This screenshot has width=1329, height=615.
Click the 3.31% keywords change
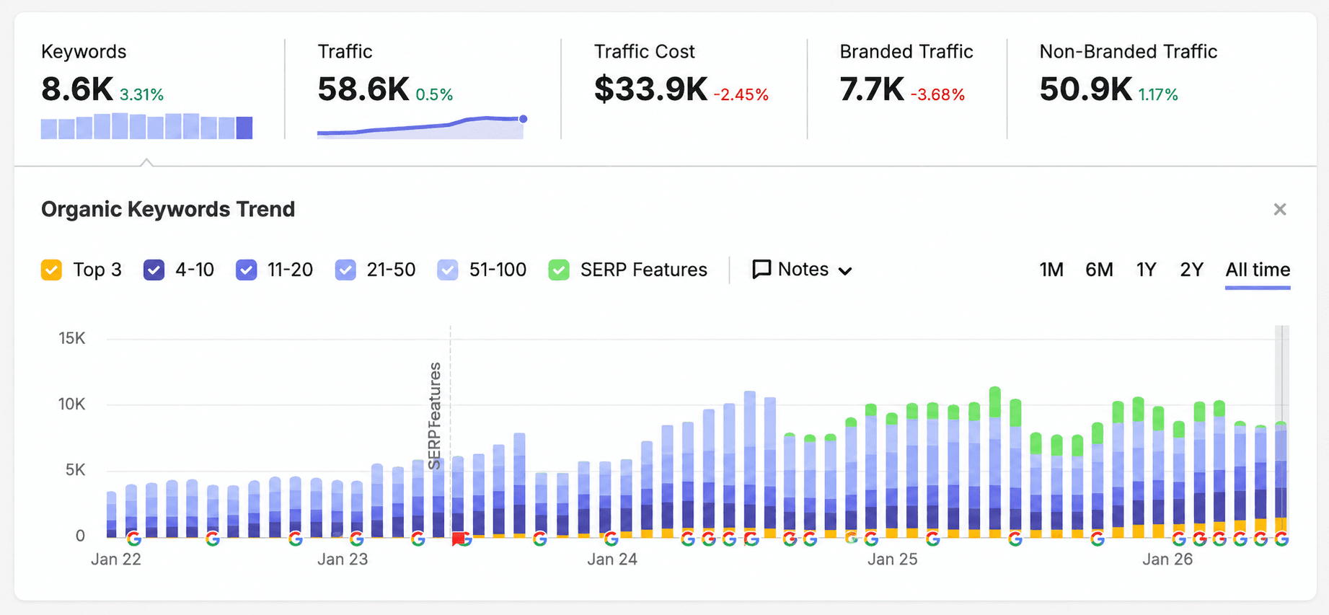pyautogui.click(x=141, y=94)
